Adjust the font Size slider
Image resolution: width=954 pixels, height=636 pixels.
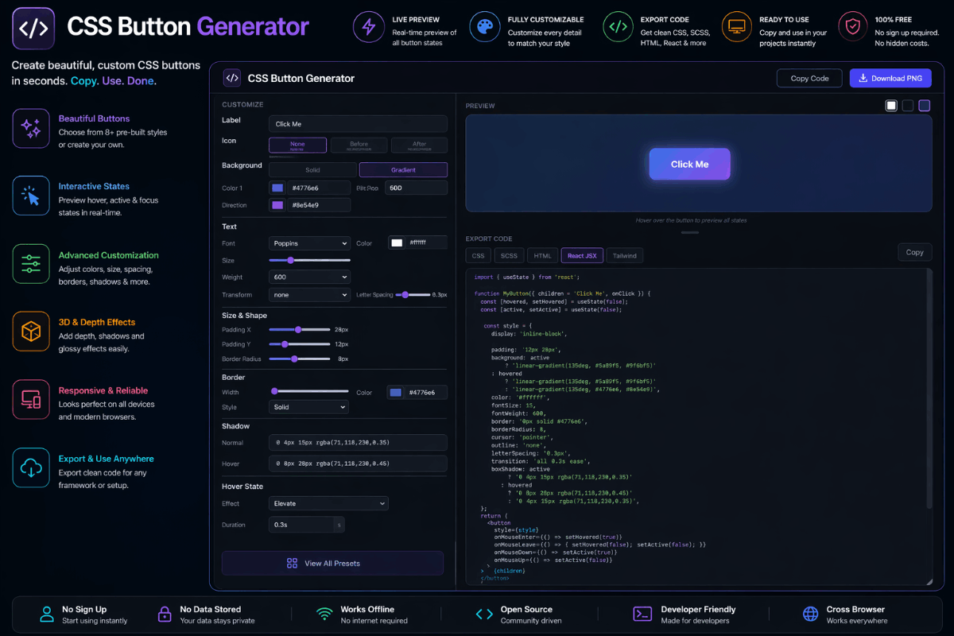point(309,260)
